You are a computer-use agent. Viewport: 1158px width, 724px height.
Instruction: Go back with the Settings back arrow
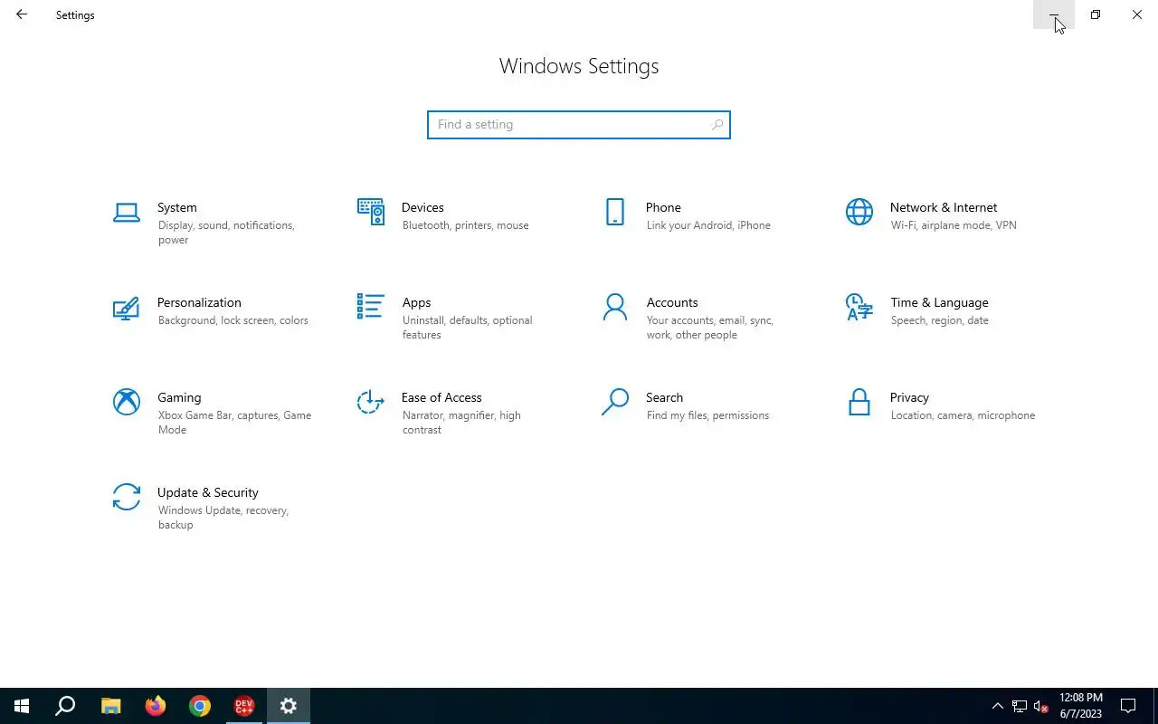pyautogui.click(x=21, y=14)
